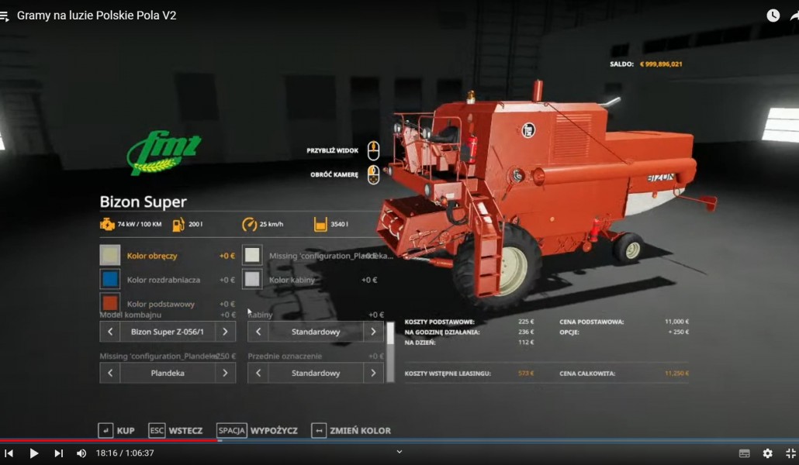Choose the grey Kolor kabiny swatch

click(251, 279)
